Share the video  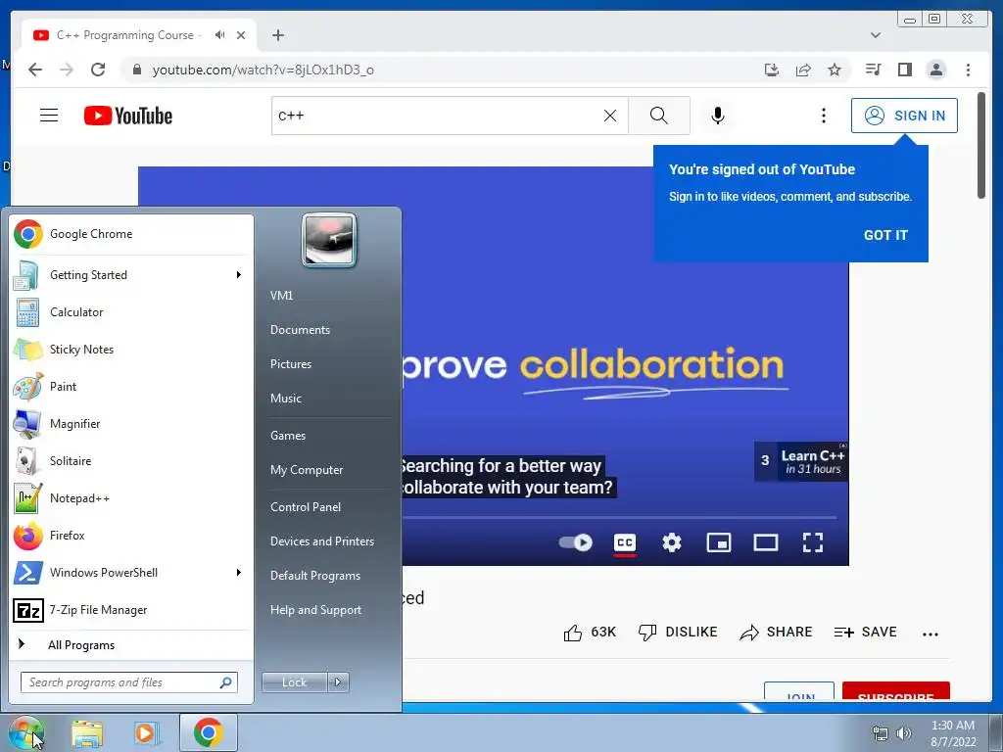[x=776, y=633]
